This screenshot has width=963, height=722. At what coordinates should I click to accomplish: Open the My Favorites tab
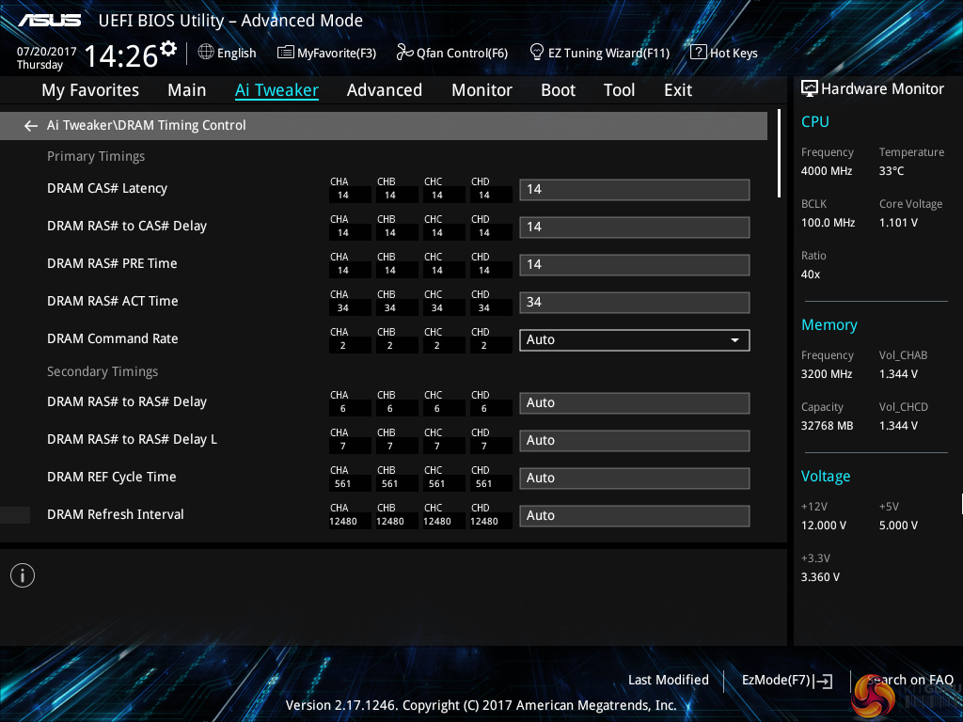click(90, 90)
